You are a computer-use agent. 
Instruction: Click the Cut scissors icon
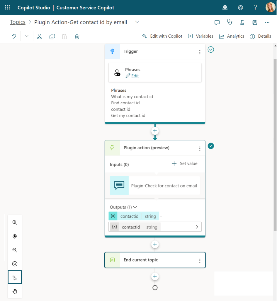(39, 36)
